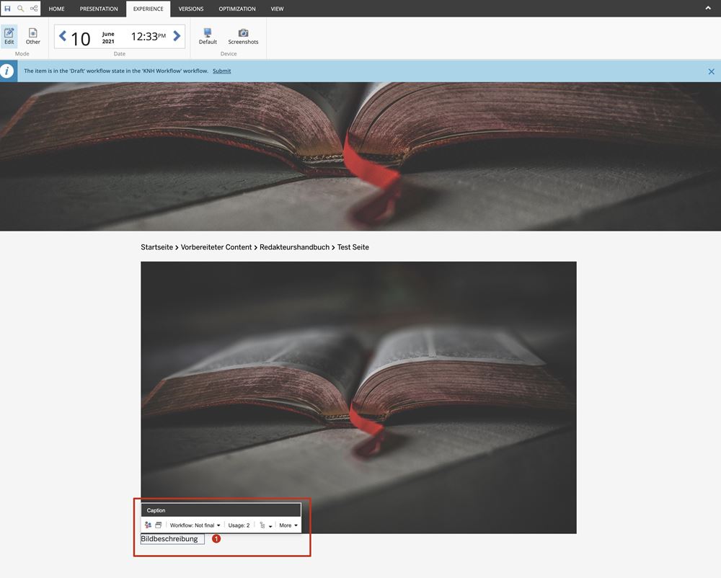Click the Redakteurshandbuch breadcrumb link
The width and height of the screenshot is (721, 578).
point(294,247)
